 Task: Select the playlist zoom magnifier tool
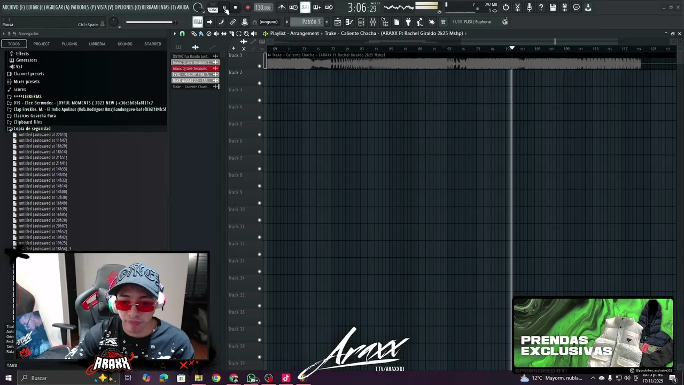tap(246, 33)
